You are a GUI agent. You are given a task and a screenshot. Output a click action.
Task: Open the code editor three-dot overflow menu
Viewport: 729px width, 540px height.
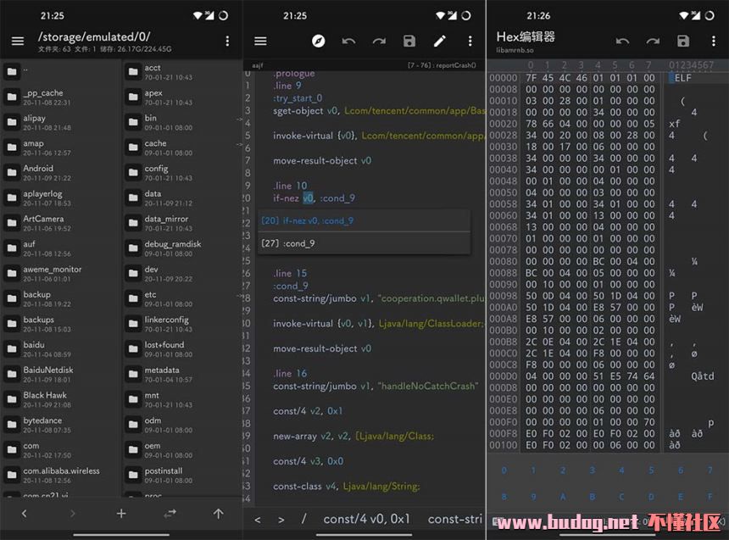click(470, 41)
